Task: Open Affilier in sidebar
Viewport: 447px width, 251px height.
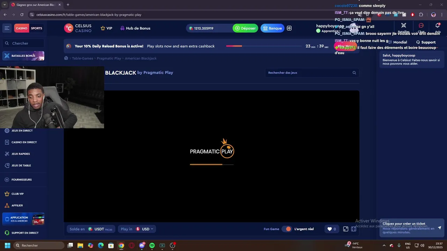Action: pyautogui.click(x=14, y=205)
